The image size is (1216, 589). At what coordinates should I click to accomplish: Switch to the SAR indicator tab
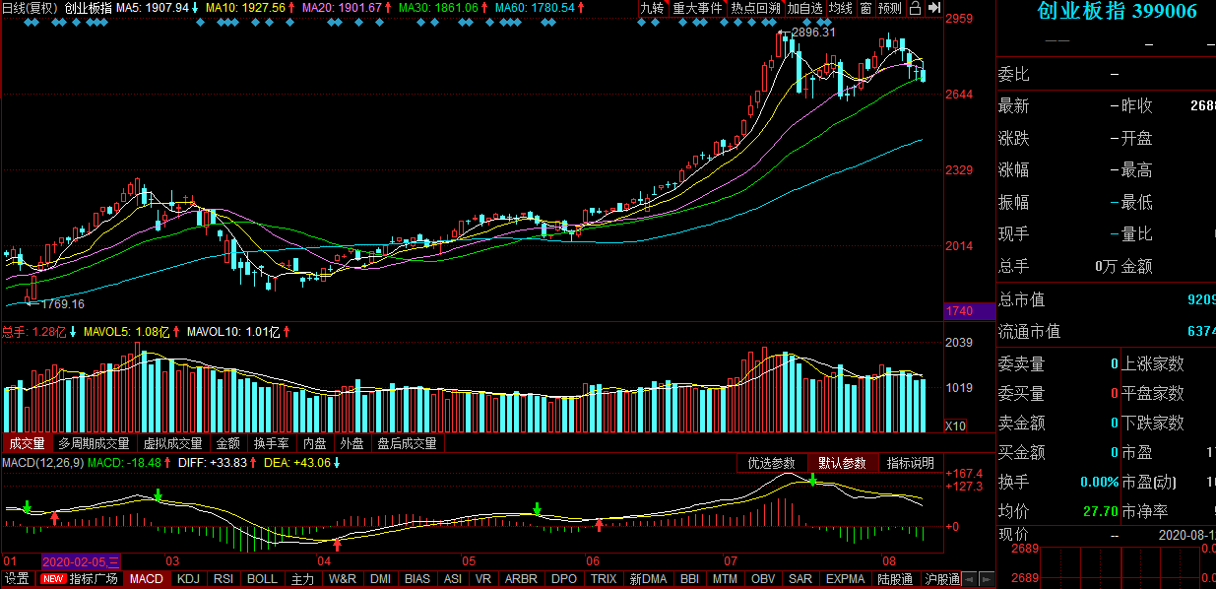(x=800, y=579)
